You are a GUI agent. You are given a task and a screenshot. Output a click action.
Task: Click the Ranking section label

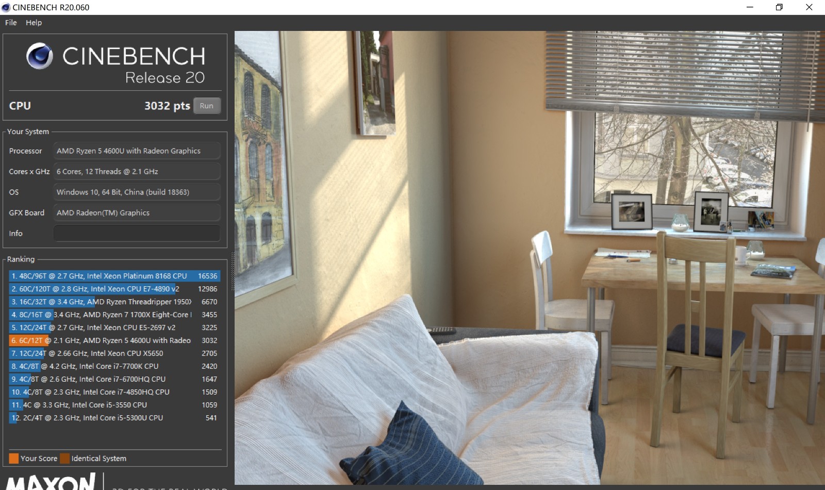coord(21,259)
